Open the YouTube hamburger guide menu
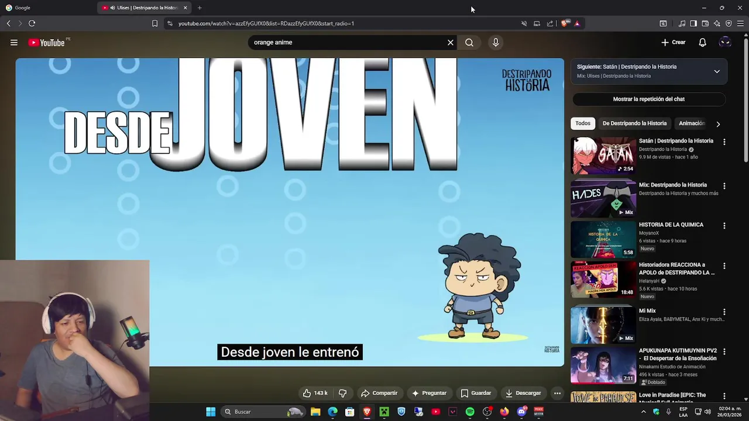Viewport: 749px width, 421px height. pos(14,42)
